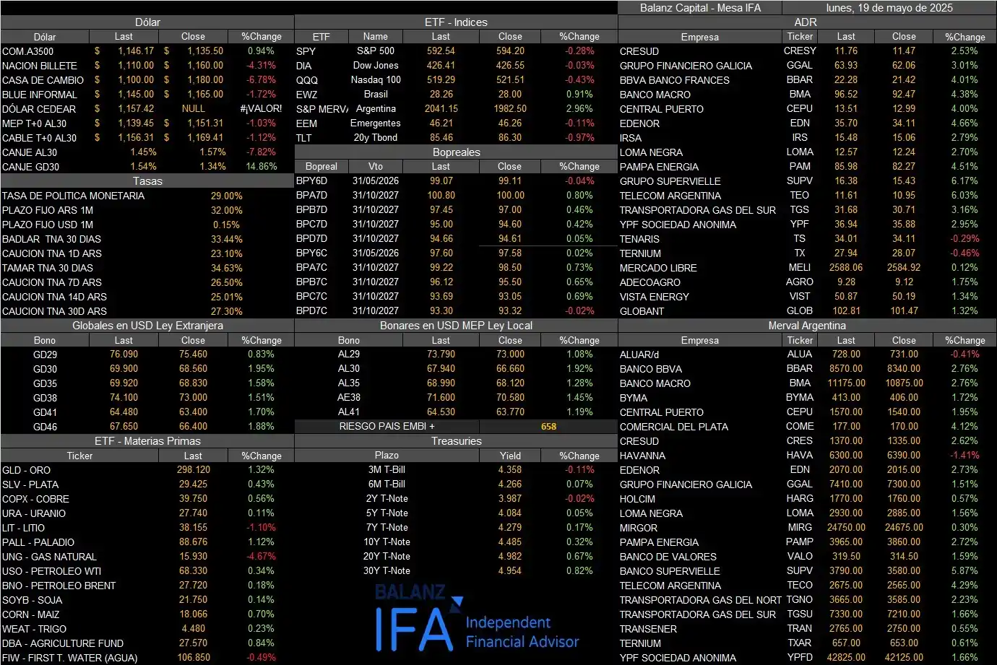Click the CABLE T+0 AL30 row label
The width and height of the screenshot is (997, 665).
coord(40,138)
